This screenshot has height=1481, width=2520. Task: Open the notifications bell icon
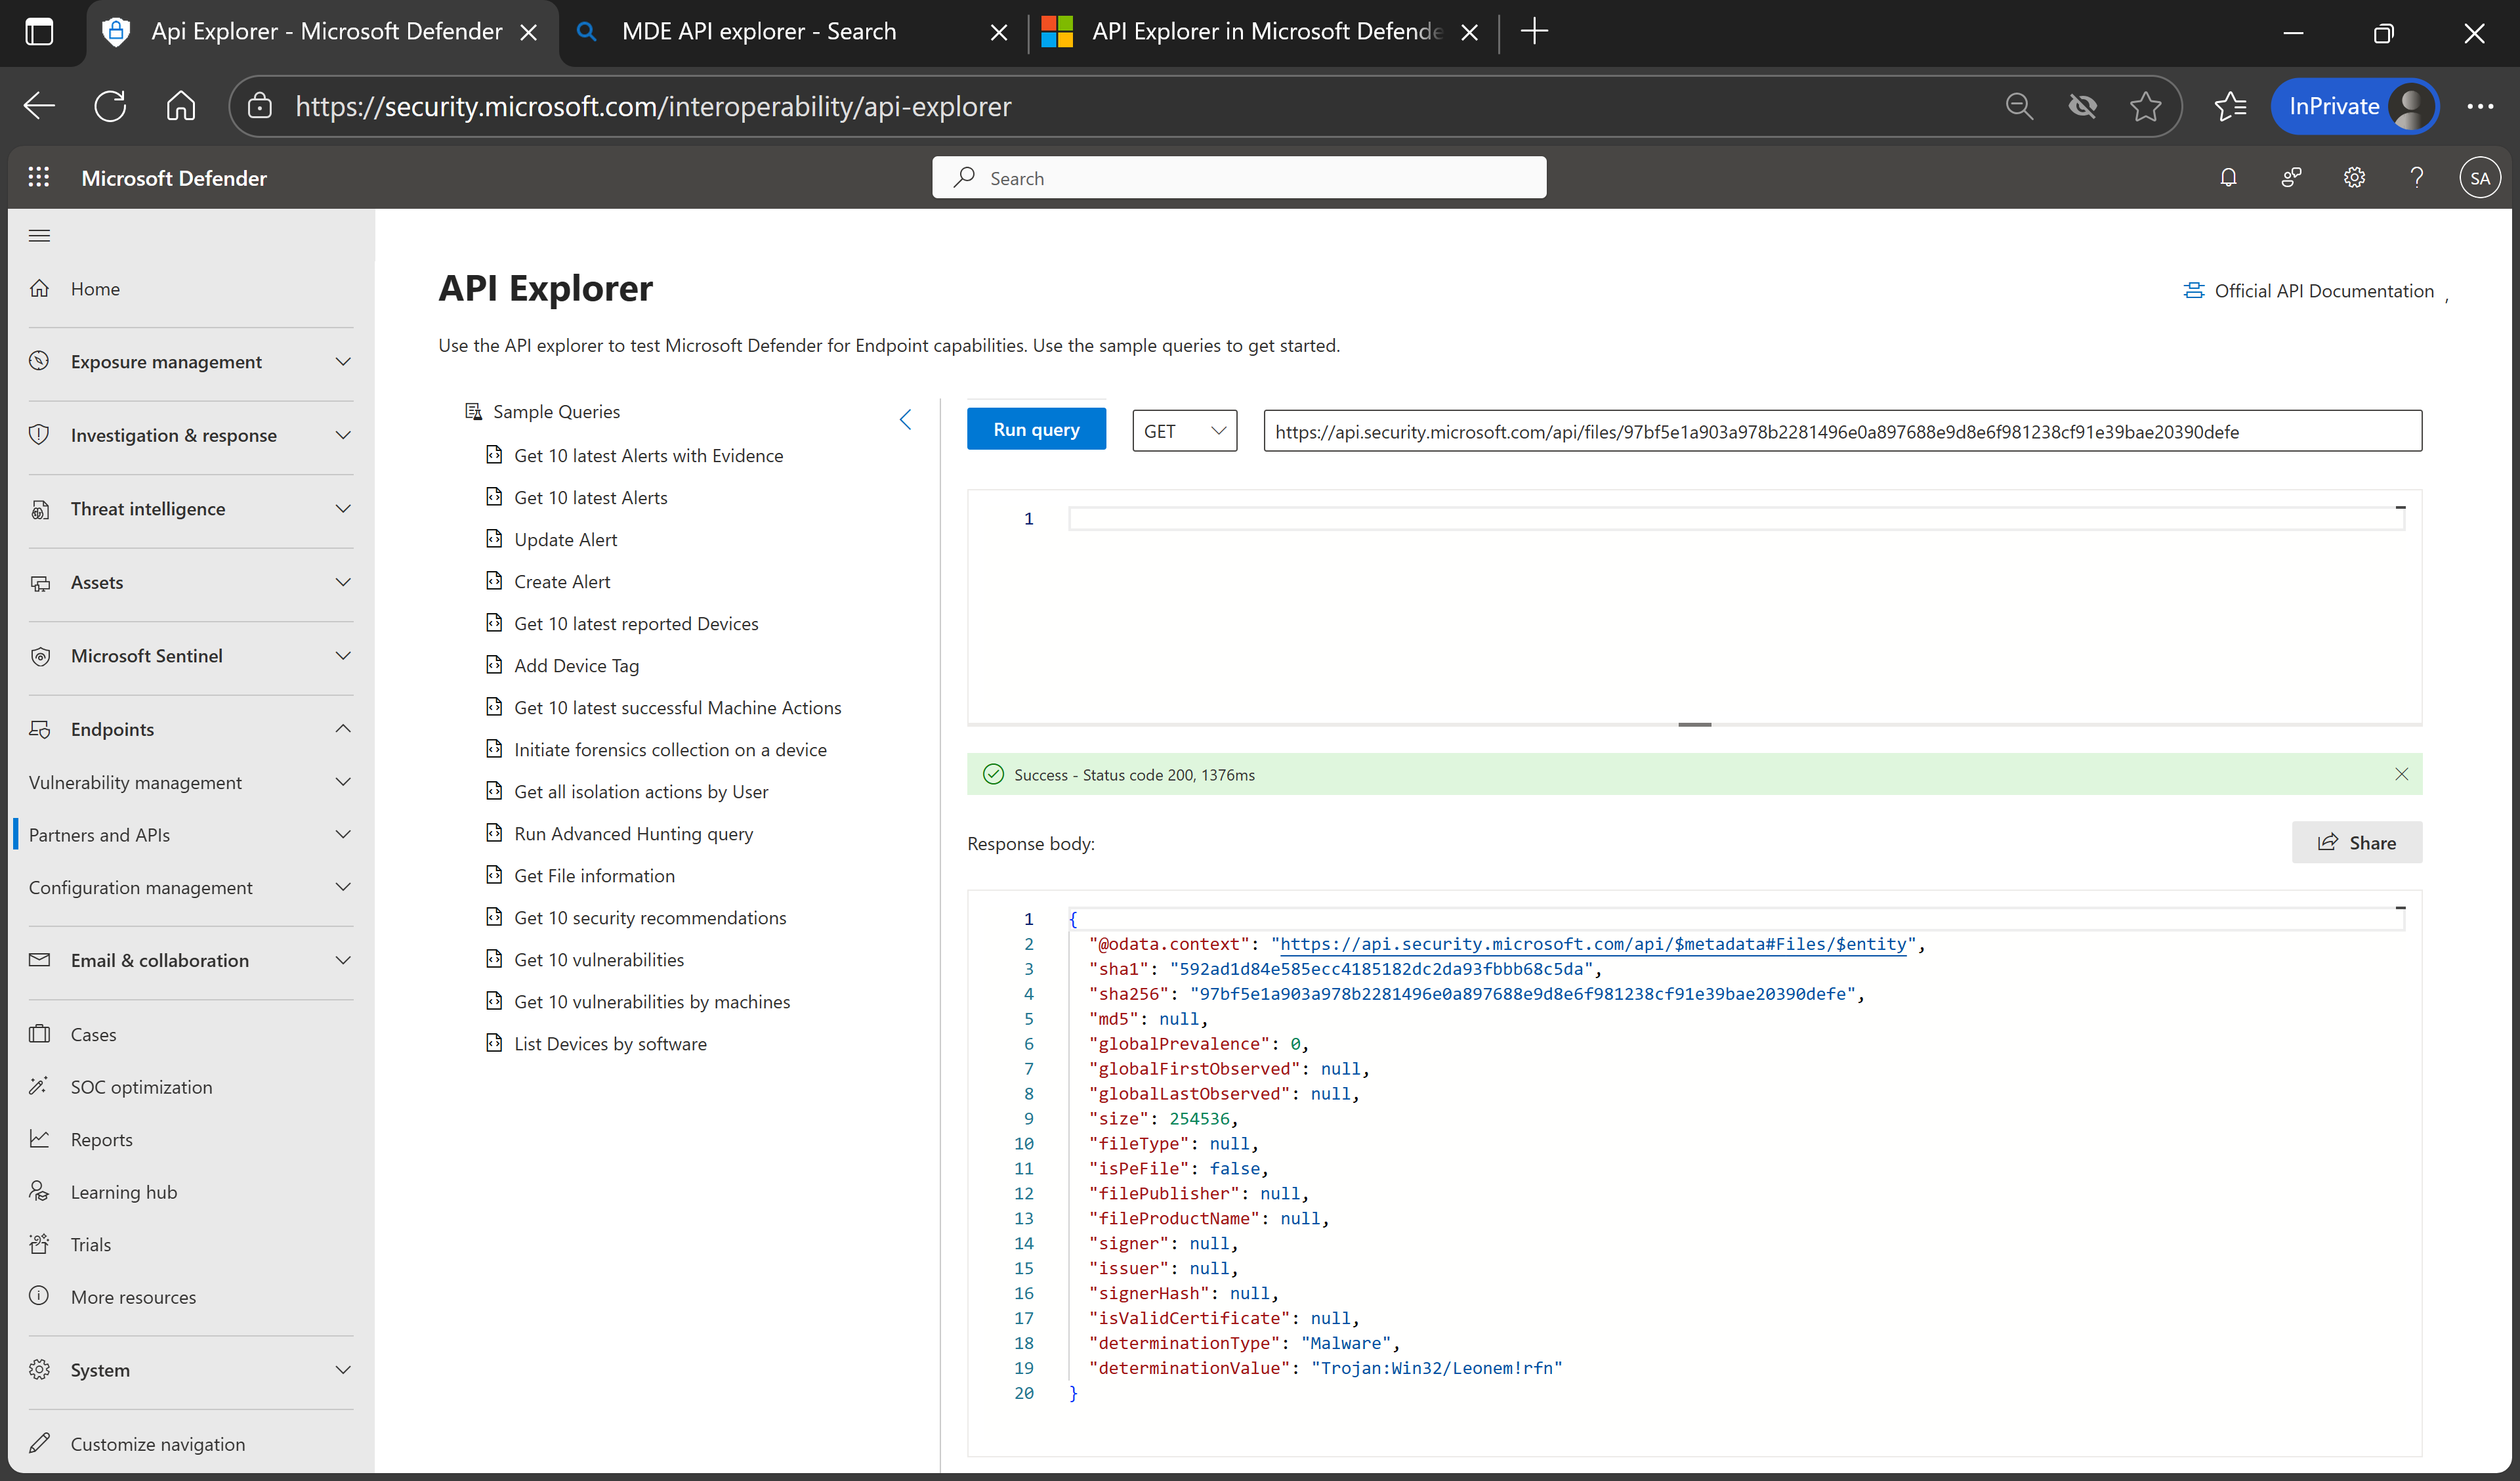coord(2228,177)
